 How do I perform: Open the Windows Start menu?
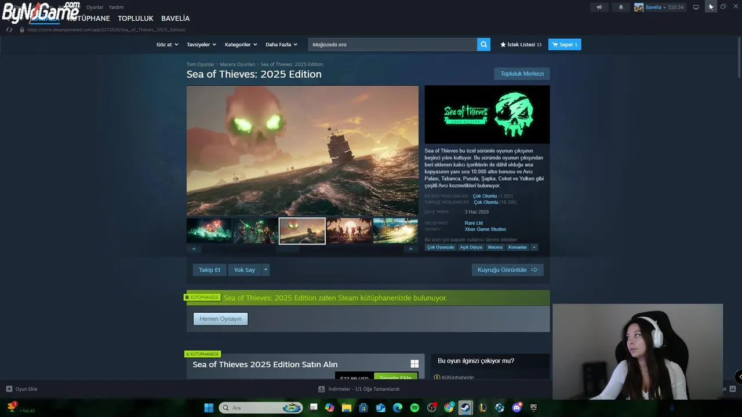point(209,408)
